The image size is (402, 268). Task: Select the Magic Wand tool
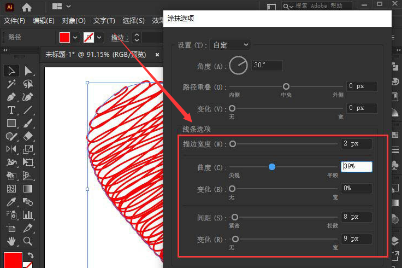coord(11,84)
